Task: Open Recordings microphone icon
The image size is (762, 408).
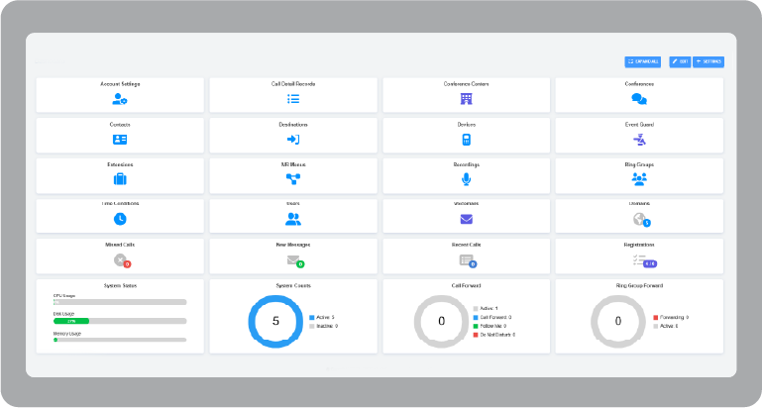Action: pos(466,179)
